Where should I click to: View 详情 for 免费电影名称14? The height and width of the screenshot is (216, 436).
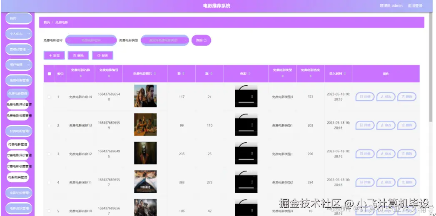[365, 97]
